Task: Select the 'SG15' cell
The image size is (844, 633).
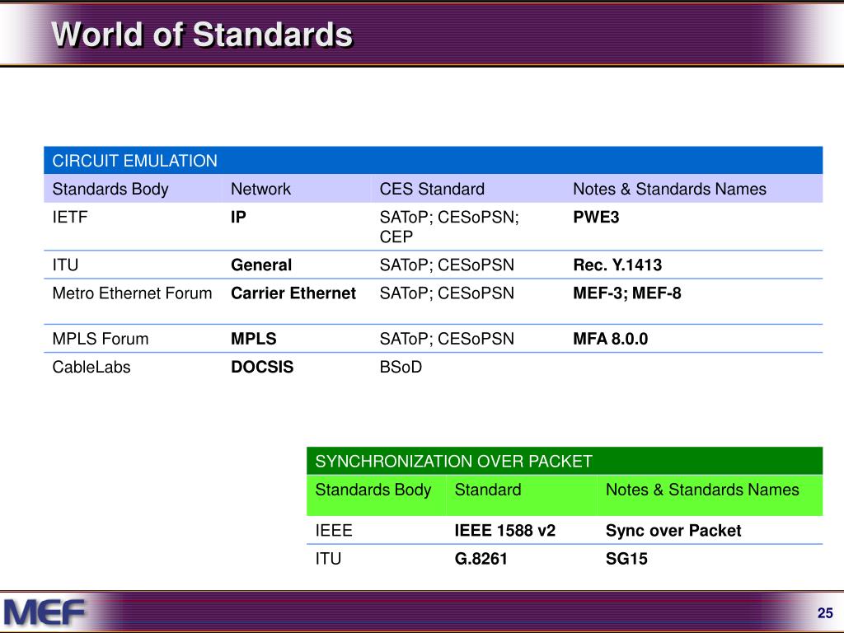Action: (x=626, y=558)
